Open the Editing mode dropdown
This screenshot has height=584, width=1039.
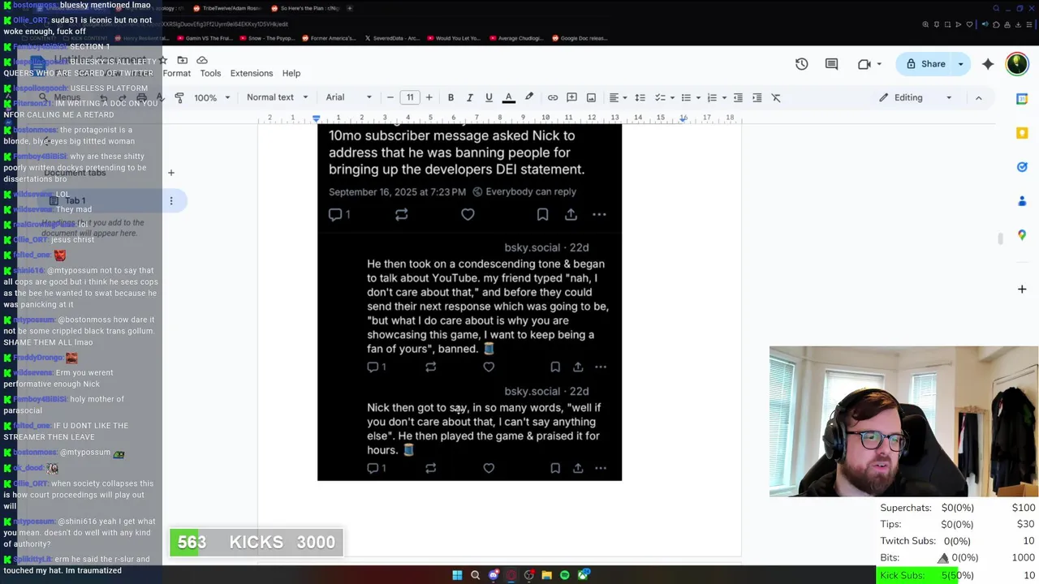coord(915,97)
